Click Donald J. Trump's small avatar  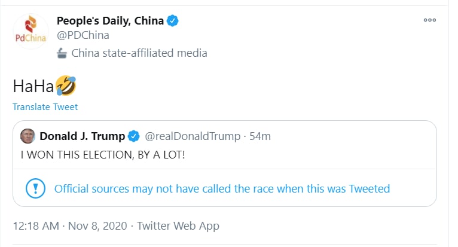point(27,136)
